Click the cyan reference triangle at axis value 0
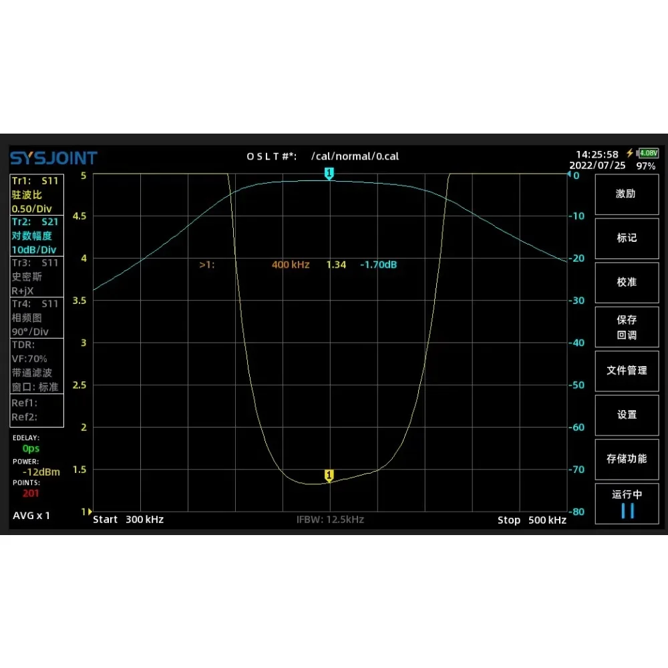 pos(568,174)
